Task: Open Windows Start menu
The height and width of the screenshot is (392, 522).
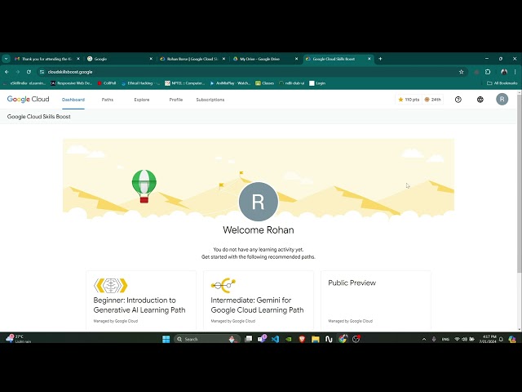Action: click(166, 339)
